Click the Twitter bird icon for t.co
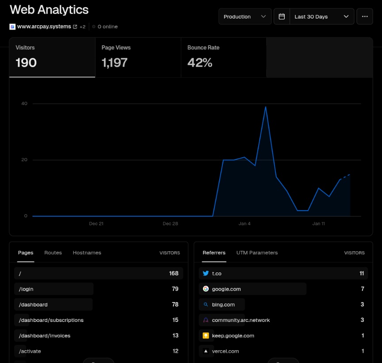Viewport: 382px width, 363px height. (206, 273)
